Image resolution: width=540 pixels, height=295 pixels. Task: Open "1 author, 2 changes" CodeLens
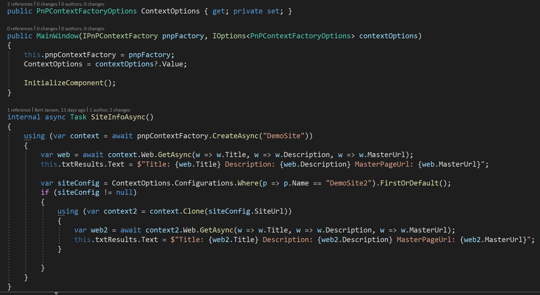pyautogui.click(x=110, y=110)
